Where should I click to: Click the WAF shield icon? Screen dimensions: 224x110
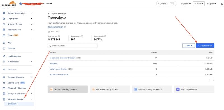pos(4,43)
